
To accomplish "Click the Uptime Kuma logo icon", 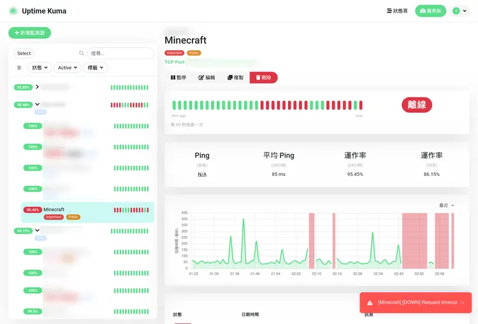I will [13, 11].
